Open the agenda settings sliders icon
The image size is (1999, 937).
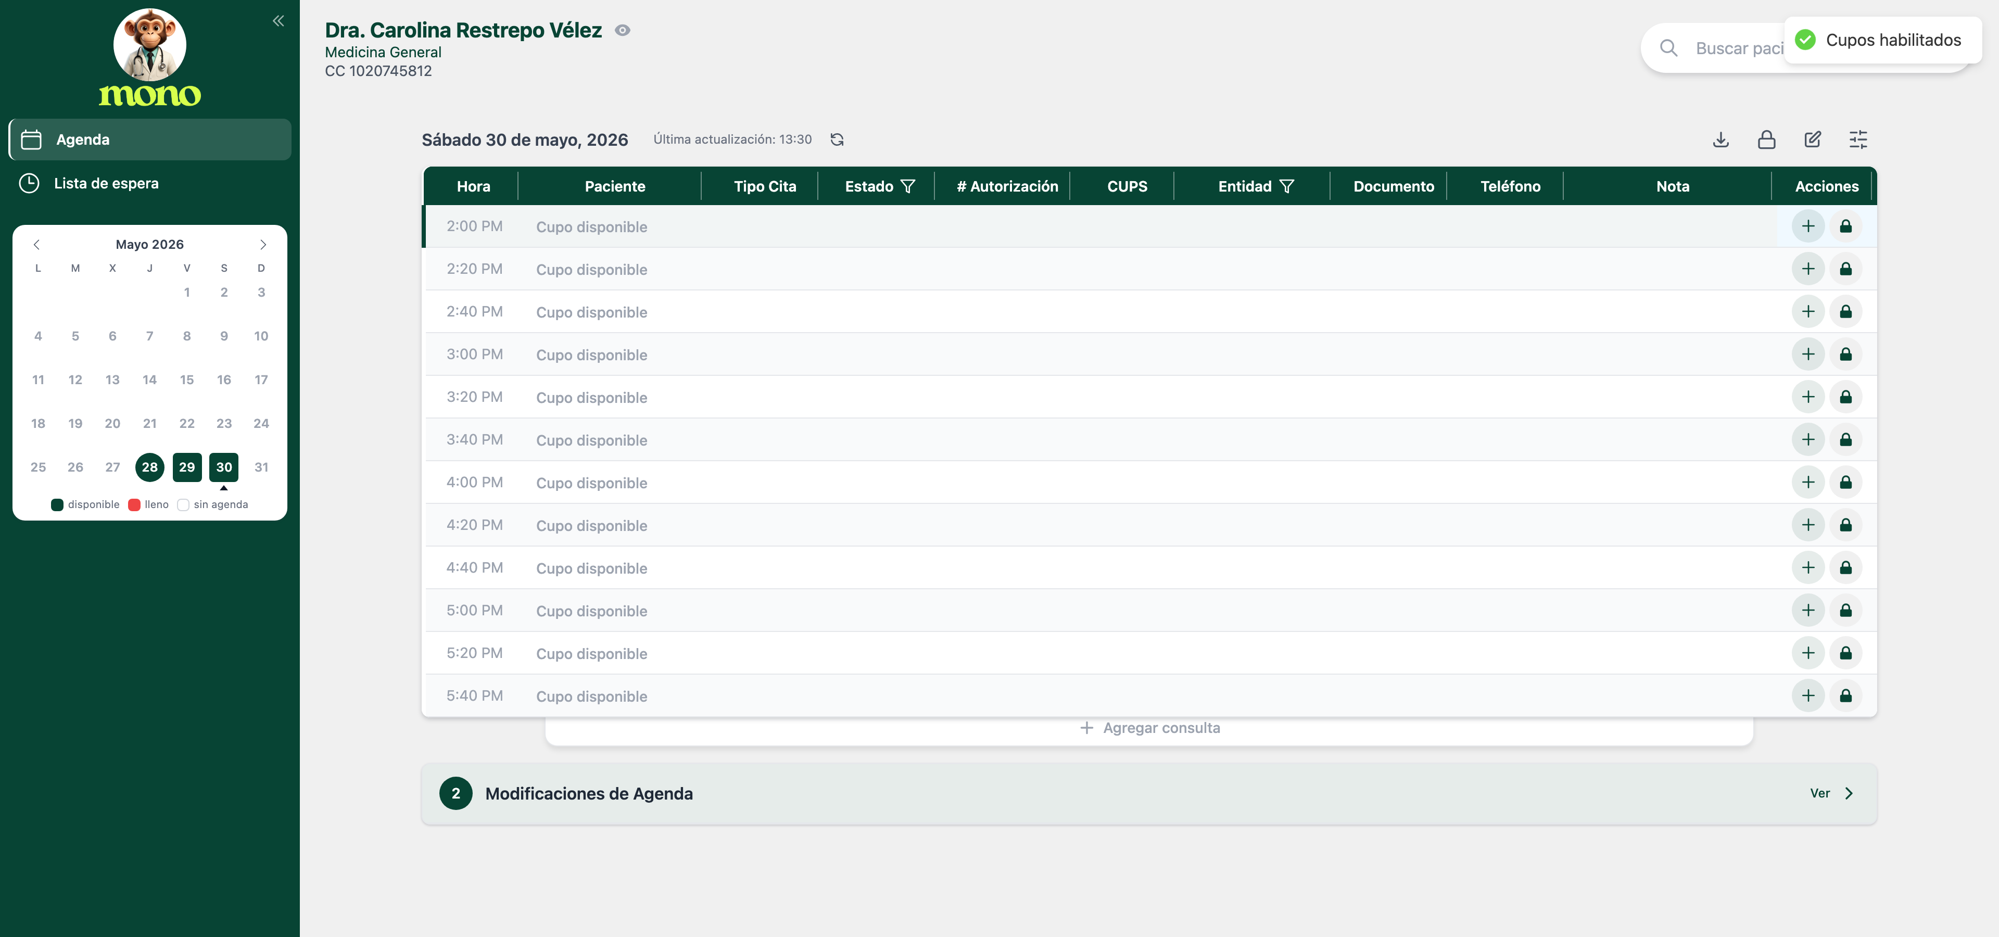1858,140
